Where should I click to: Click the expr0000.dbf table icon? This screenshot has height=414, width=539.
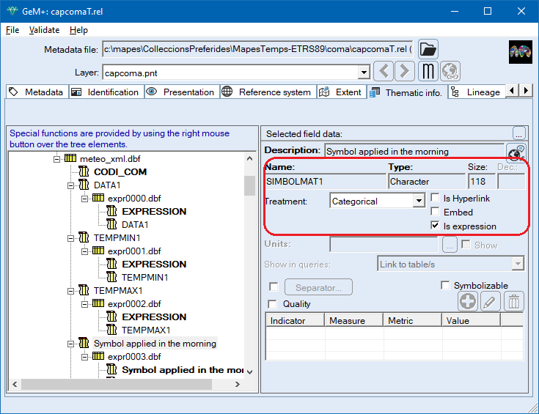[x=98, y=198]
